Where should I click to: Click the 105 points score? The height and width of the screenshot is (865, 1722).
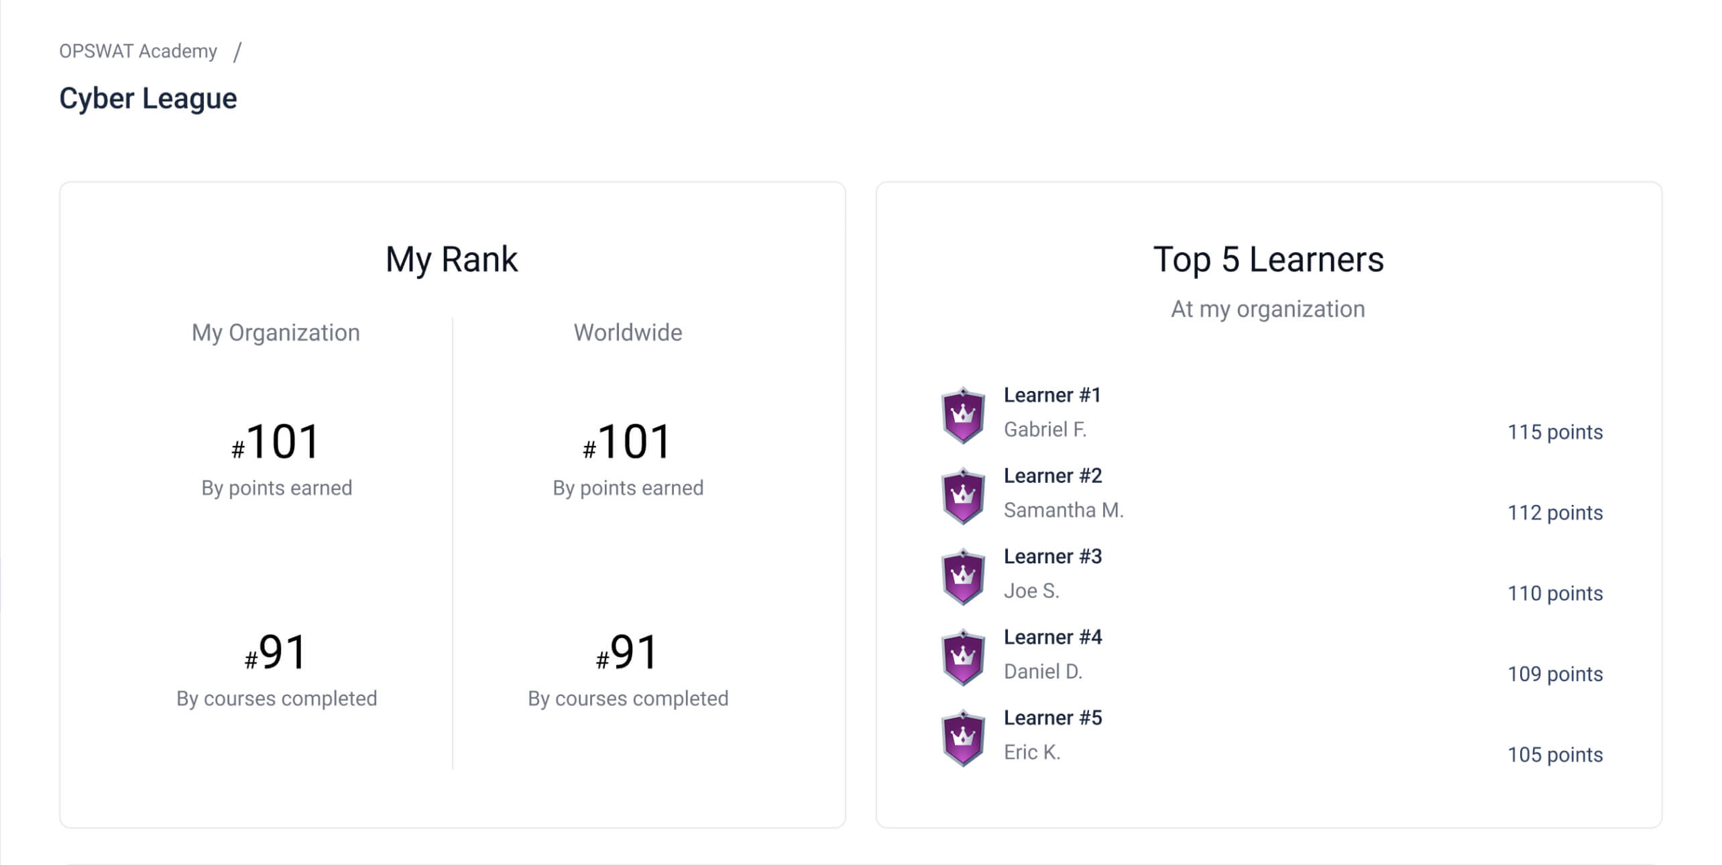[1555, 754]
